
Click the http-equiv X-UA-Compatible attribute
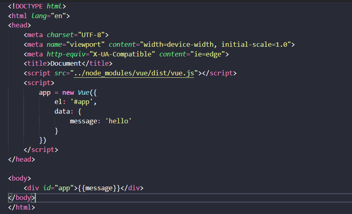101,54
